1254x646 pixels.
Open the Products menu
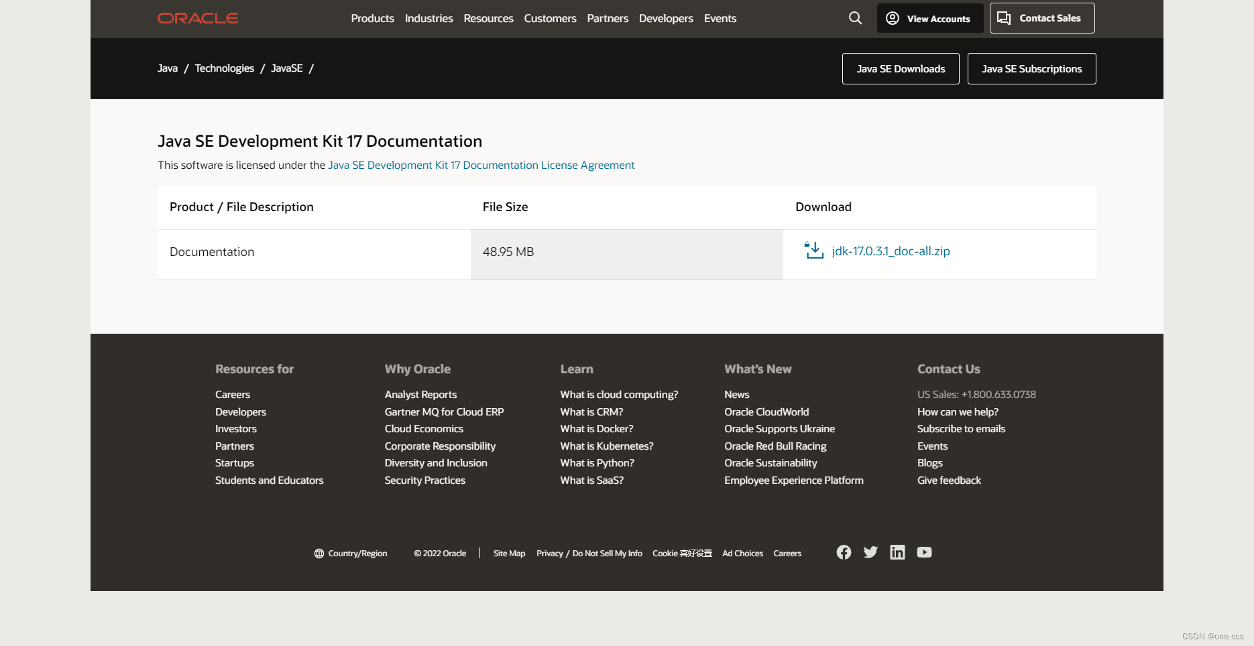tap(372, 18)
